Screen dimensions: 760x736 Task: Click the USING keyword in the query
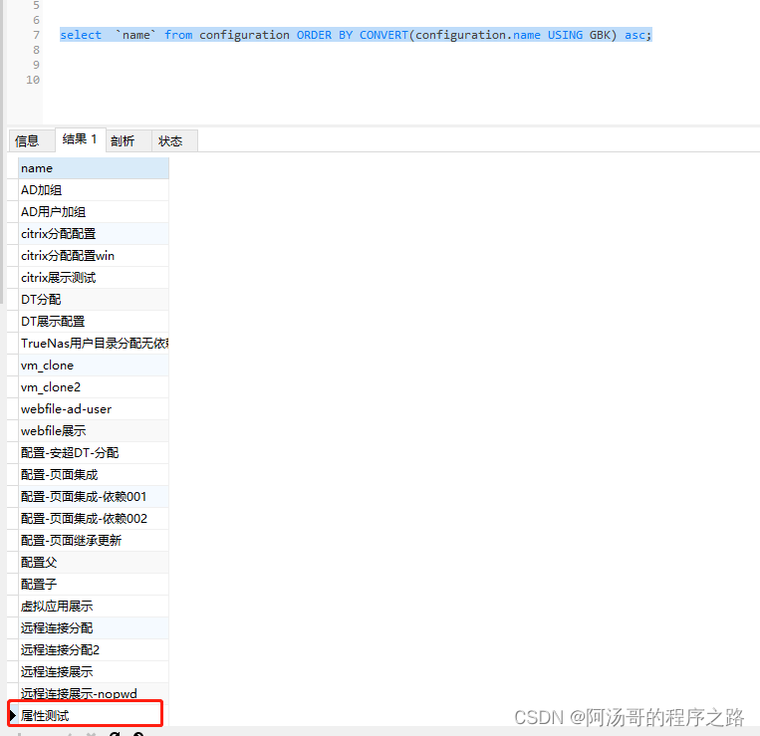565,35
